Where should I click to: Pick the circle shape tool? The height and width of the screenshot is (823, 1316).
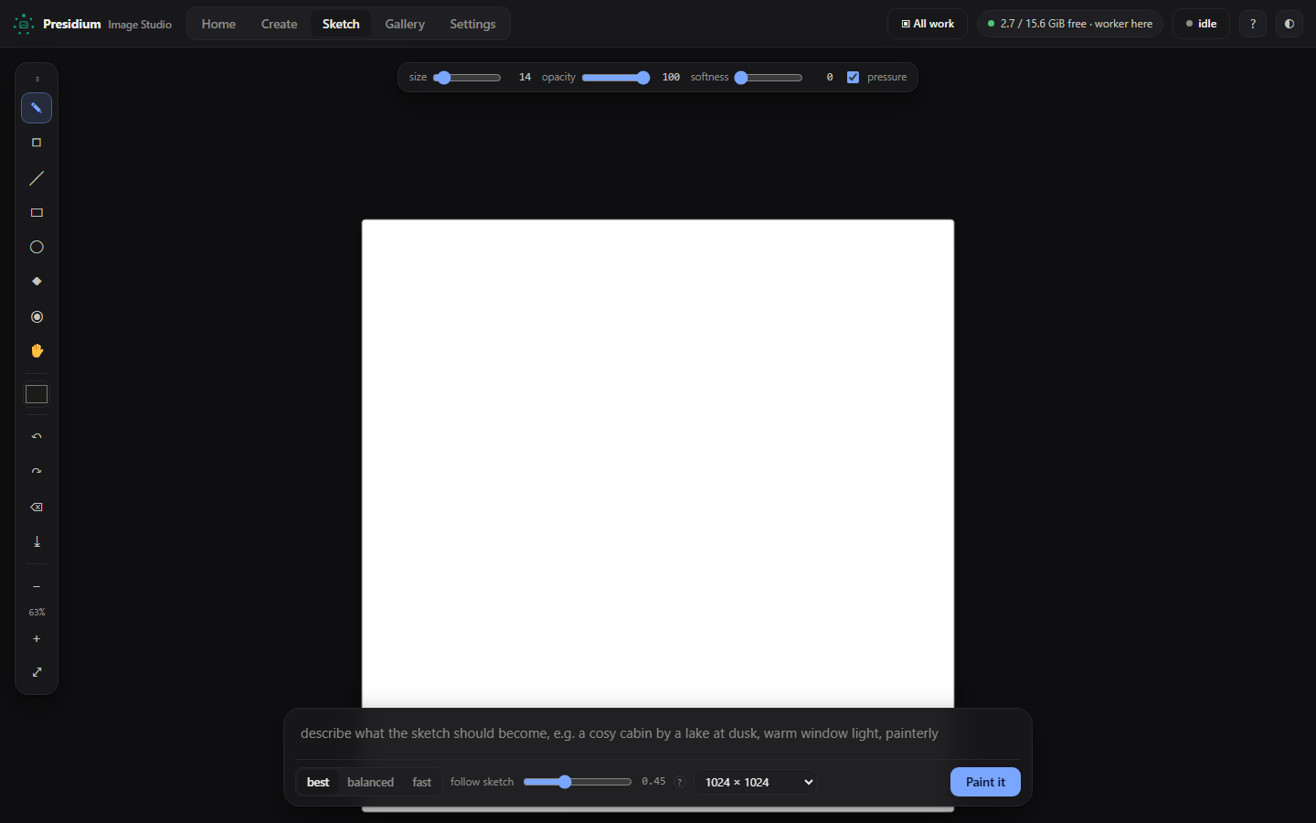pos(37,247)
